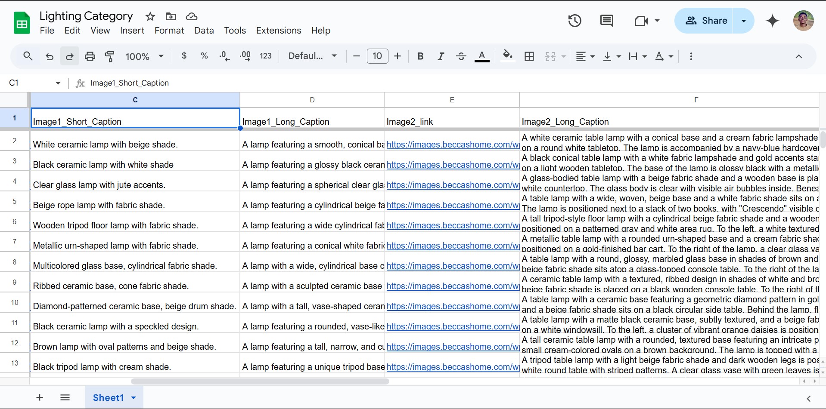
Task: Open the Format menu
Action: tap(169, 31)
